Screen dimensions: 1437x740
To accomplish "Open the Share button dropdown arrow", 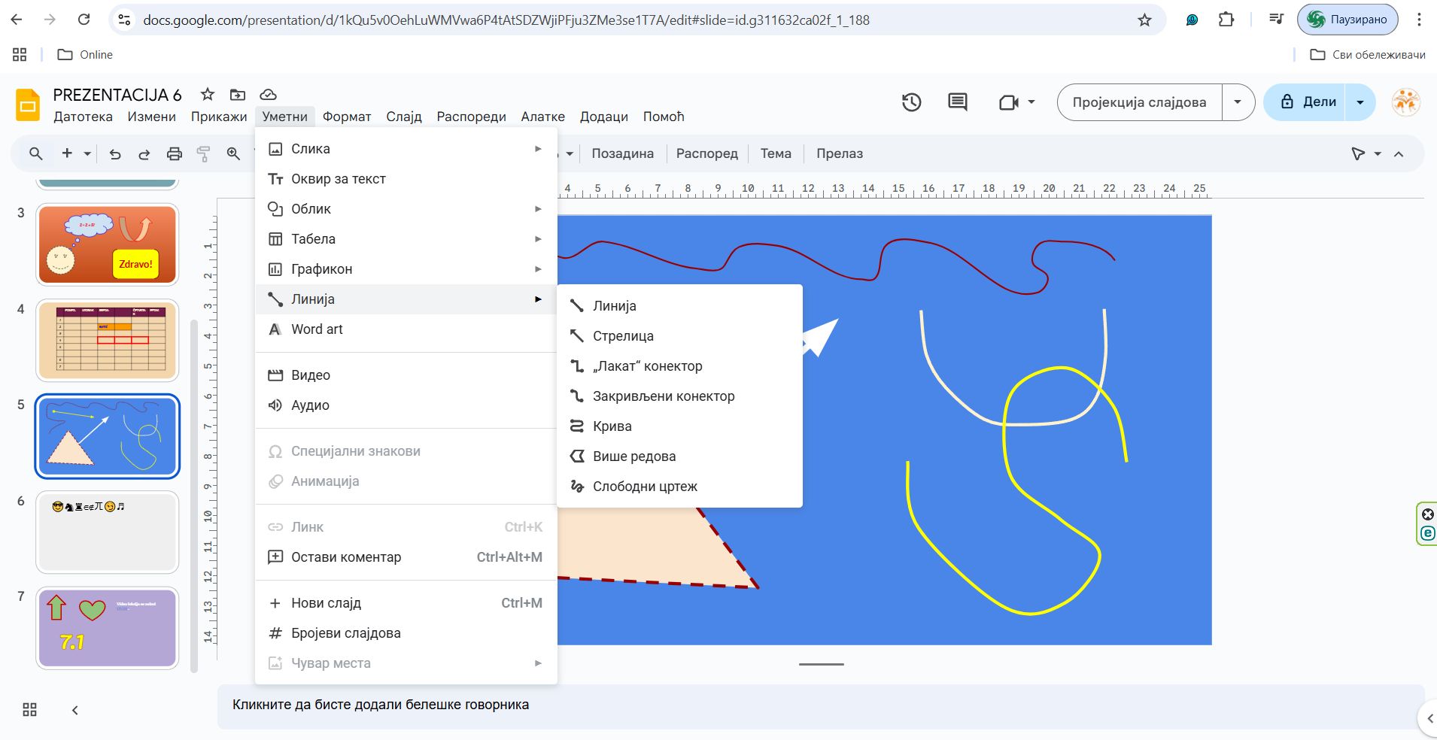I will (x=1360, y=102).
